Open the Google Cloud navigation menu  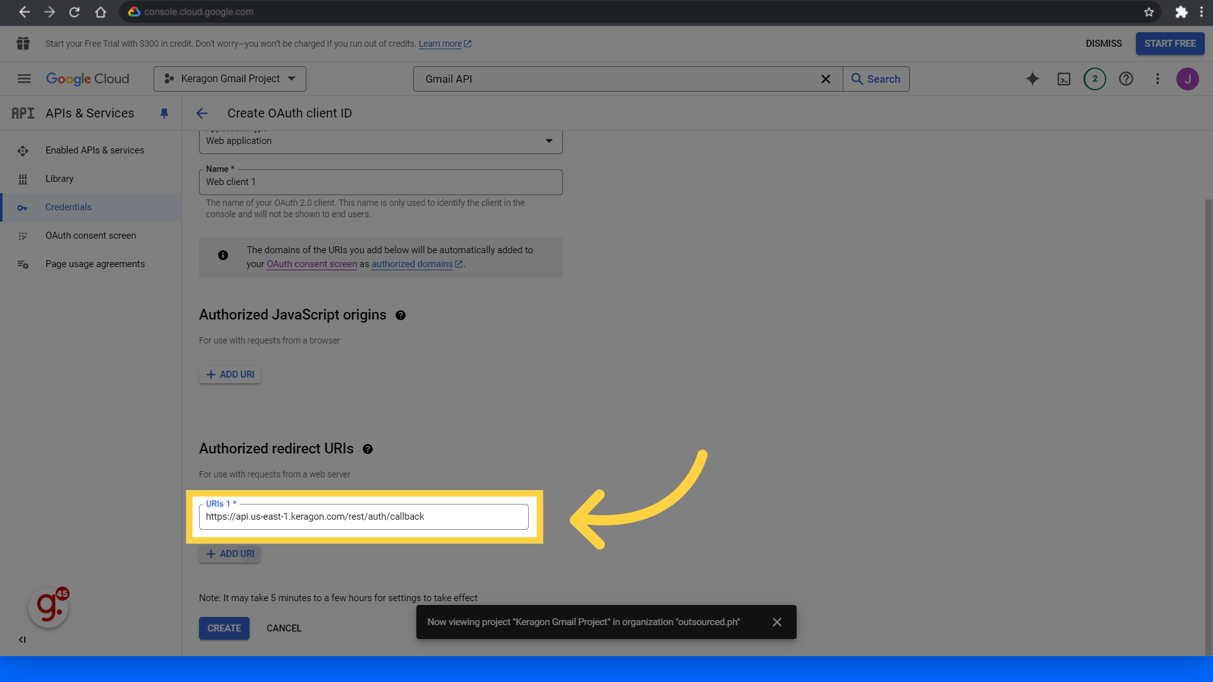point(24,79)
